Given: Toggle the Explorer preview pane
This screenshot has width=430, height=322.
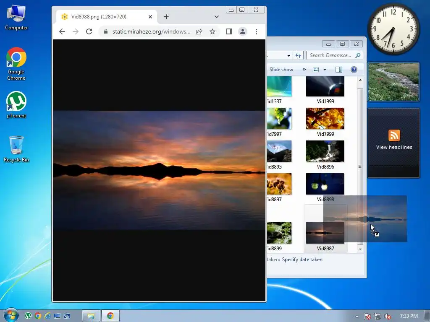Looking at the screenshot, I should point(339,70).
